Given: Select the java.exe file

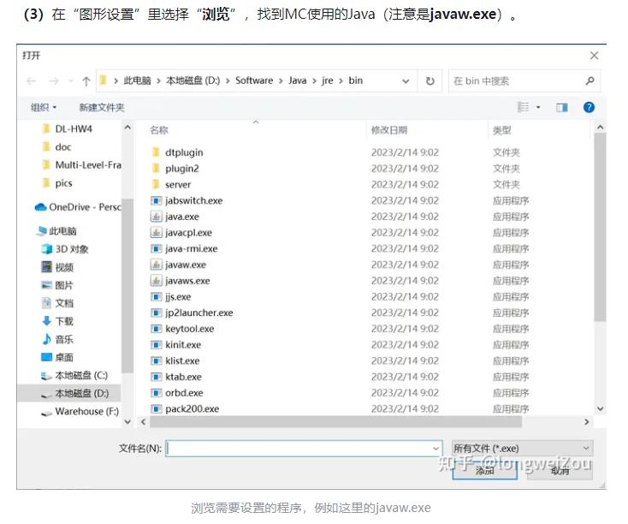Looking at the screenshot, I should click(181, 217).
